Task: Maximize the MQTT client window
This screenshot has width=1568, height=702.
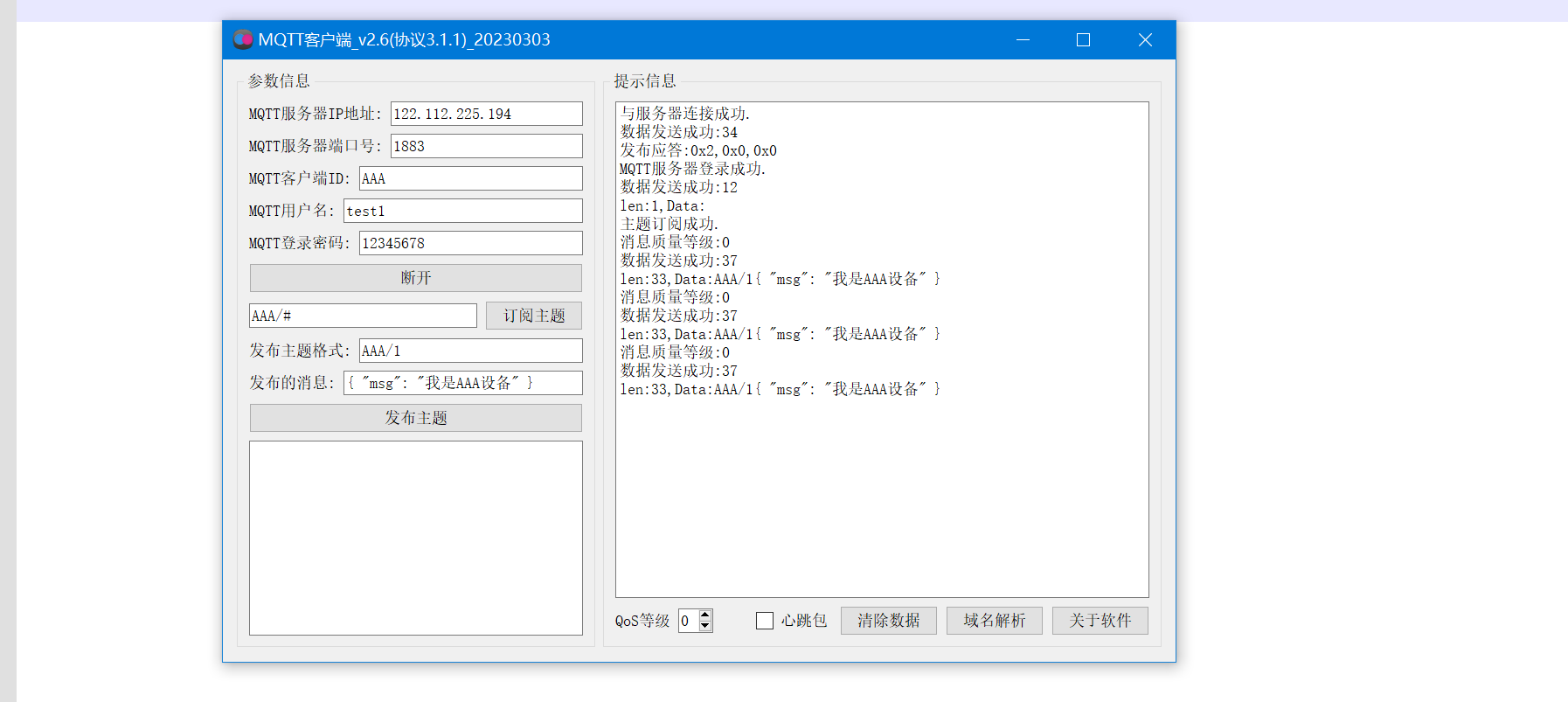Action: tap(1083, 39)
